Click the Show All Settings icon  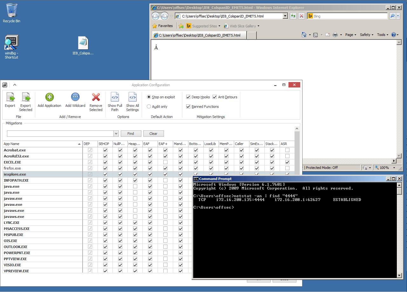pyautogui.click(x=132, y=97)
